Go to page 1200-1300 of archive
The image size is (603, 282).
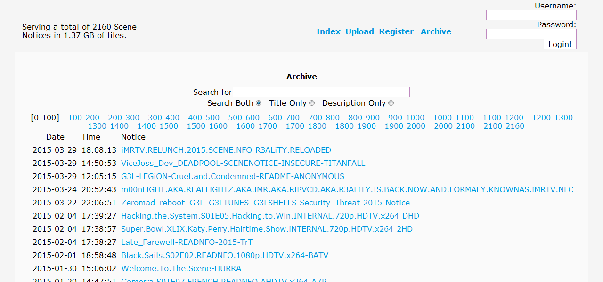552,117
